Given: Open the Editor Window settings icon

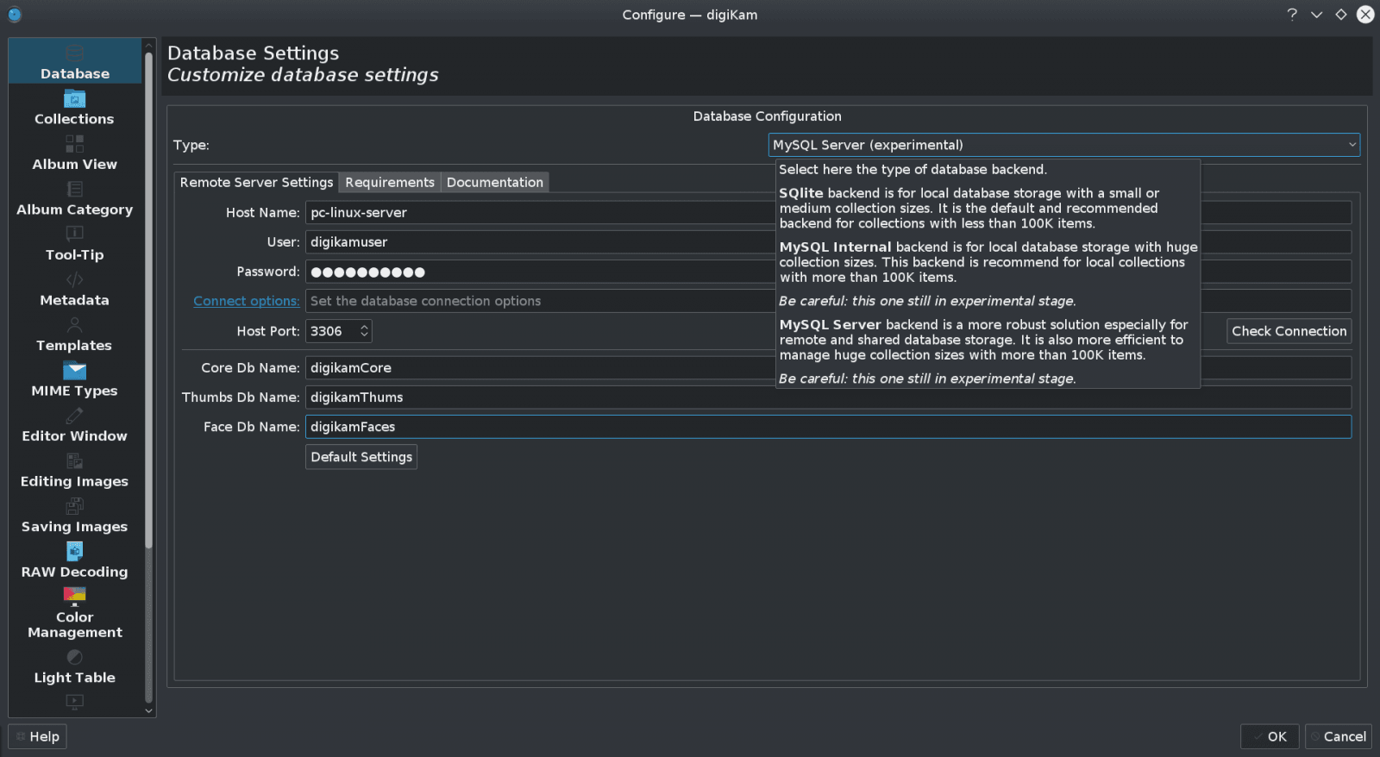Looking at the screenshot, I should 75,416.
